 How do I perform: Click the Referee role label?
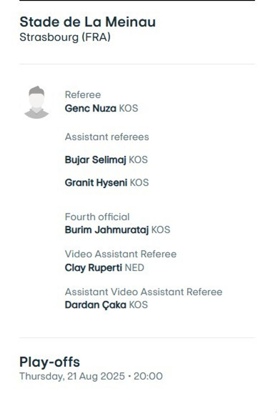(x=83, y=95)
